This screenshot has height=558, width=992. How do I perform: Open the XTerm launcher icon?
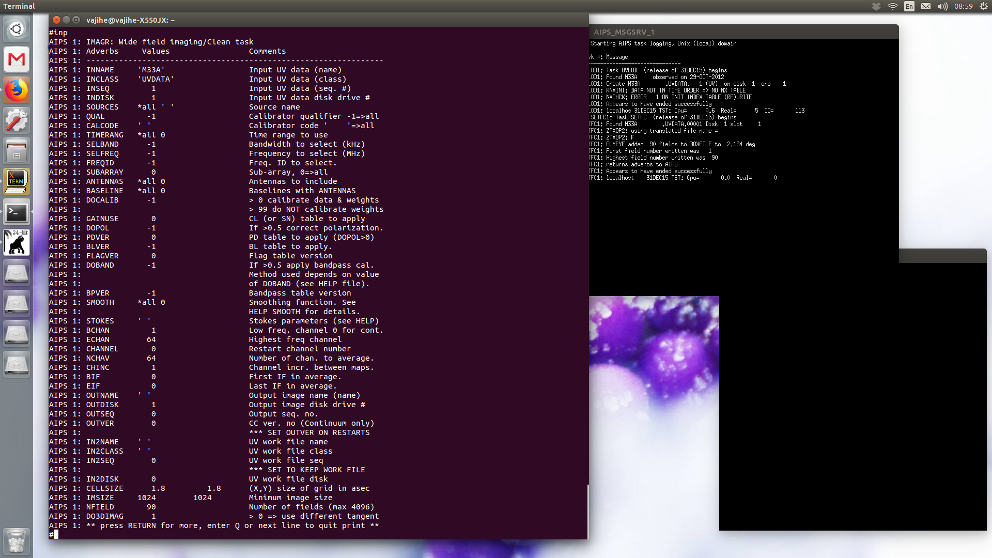coord(17,181)
